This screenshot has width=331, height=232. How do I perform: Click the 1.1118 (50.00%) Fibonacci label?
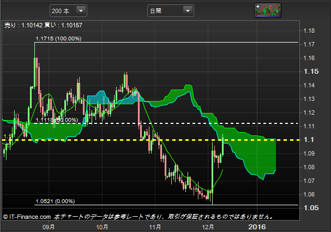click(x=57, y=120)
